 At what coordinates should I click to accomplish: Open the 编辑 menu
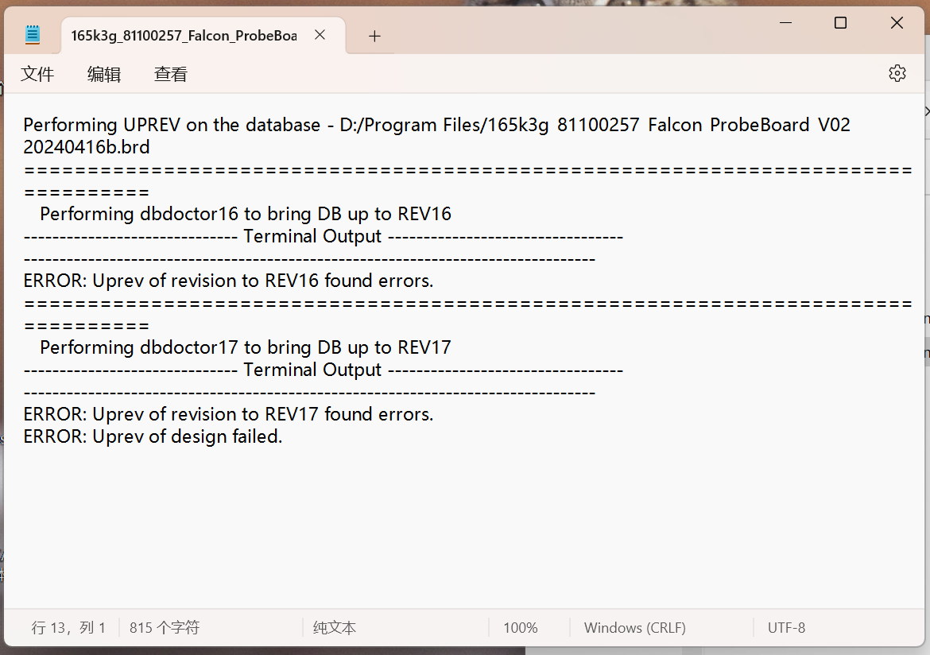[x=104, y=74]
